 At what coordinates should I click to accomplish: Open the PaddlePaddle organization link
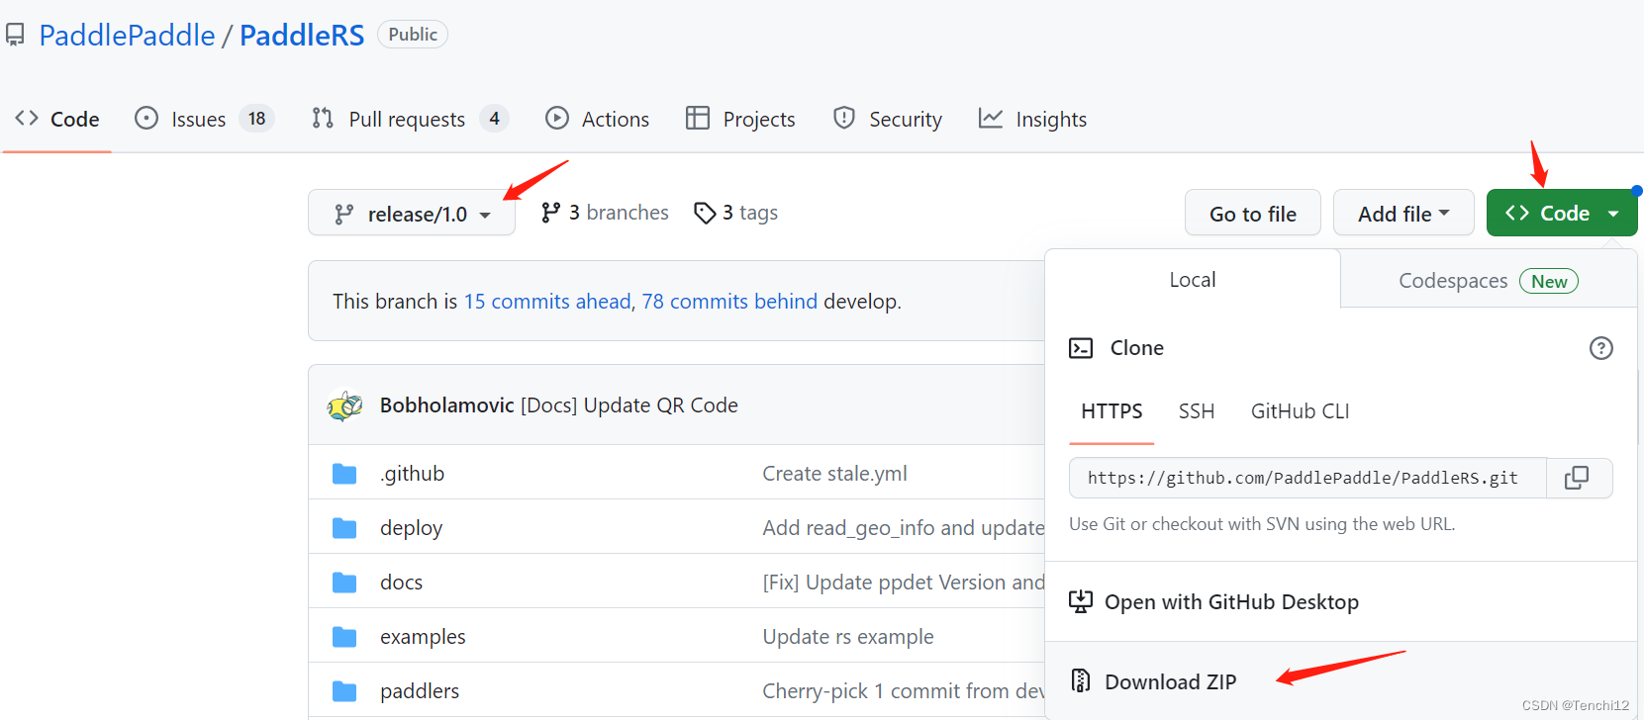[x=127, y=36]
